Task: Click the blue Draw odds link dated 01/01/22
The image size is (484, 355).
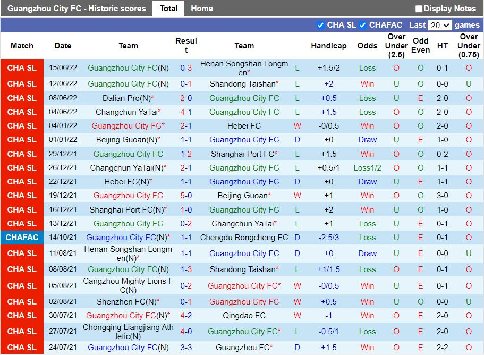Action: [x=367, y=140]
